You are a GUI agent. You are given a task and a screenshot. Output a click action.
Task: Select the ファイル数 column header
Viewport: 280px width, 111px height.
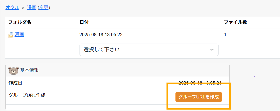click(x=236, y=22)
